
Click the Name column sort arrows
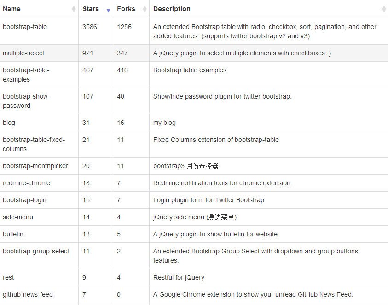(74, 9)
